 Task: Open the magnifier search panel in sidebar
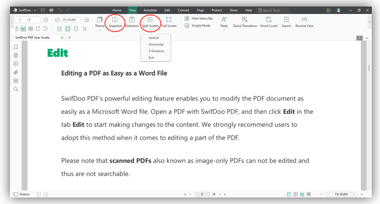tap(16, 89)
